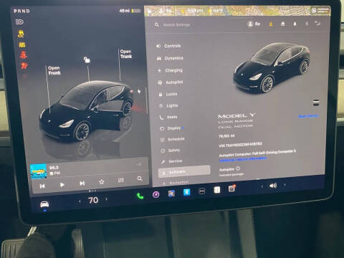This screenshot has width=344, height=258.
Task: Open the Locks settings menu
Action: click(168, 94)
